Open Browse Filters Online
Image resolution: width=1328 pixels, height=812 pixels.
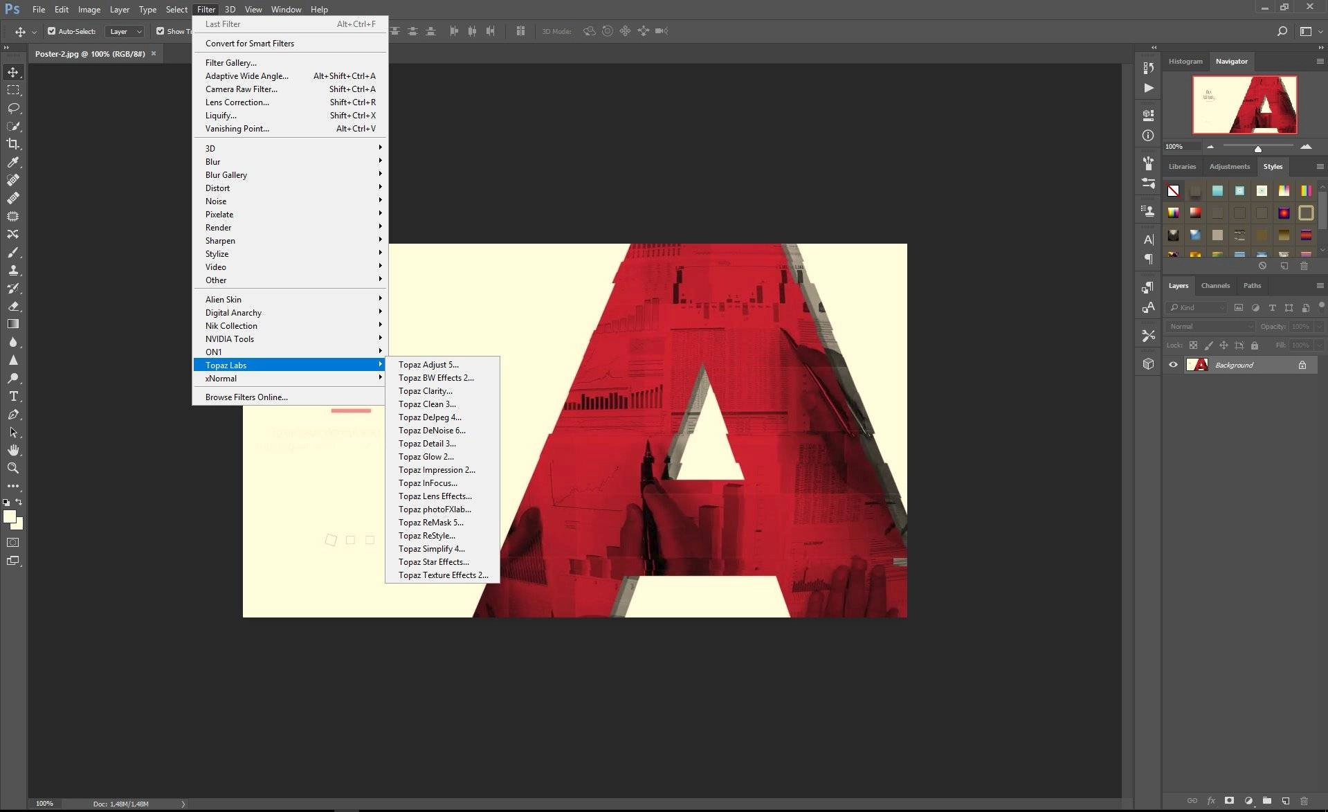tap(289, 397)
